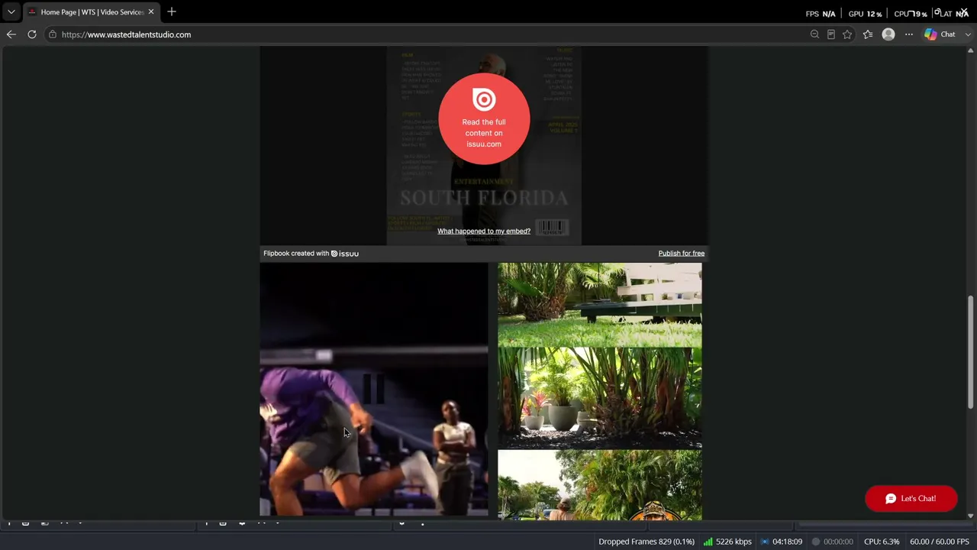Click the GPU 12% overlay readout

(865, 14)
